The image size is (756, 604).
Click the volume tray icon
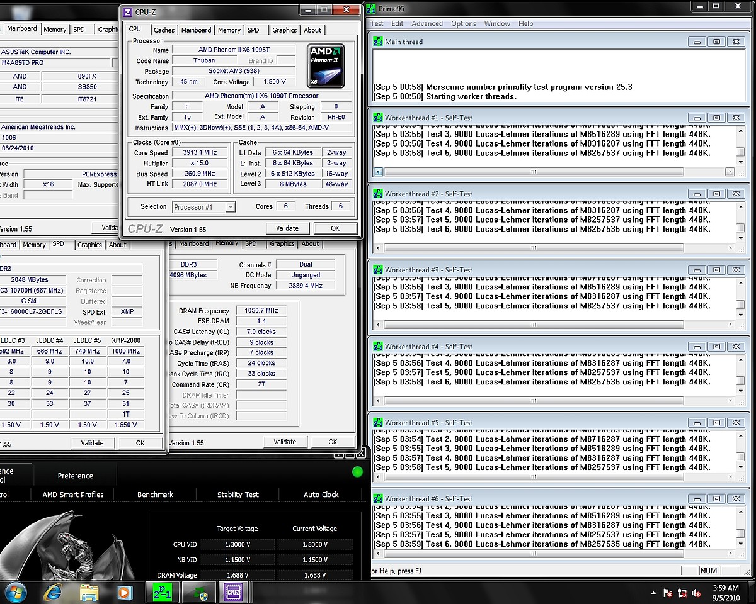click(x=697, y=593)
